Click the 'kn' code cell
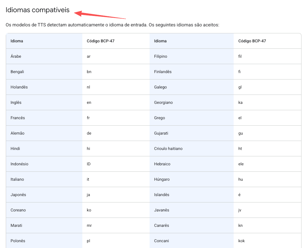 [x=267, y=225]
